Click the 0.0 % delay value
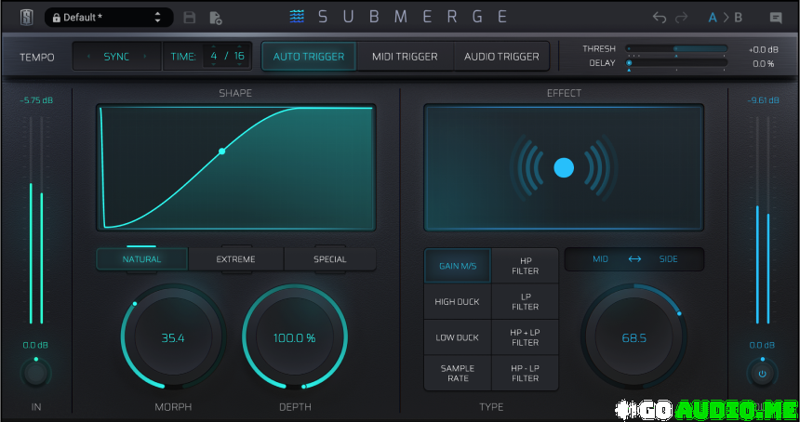 click(764, 64)
